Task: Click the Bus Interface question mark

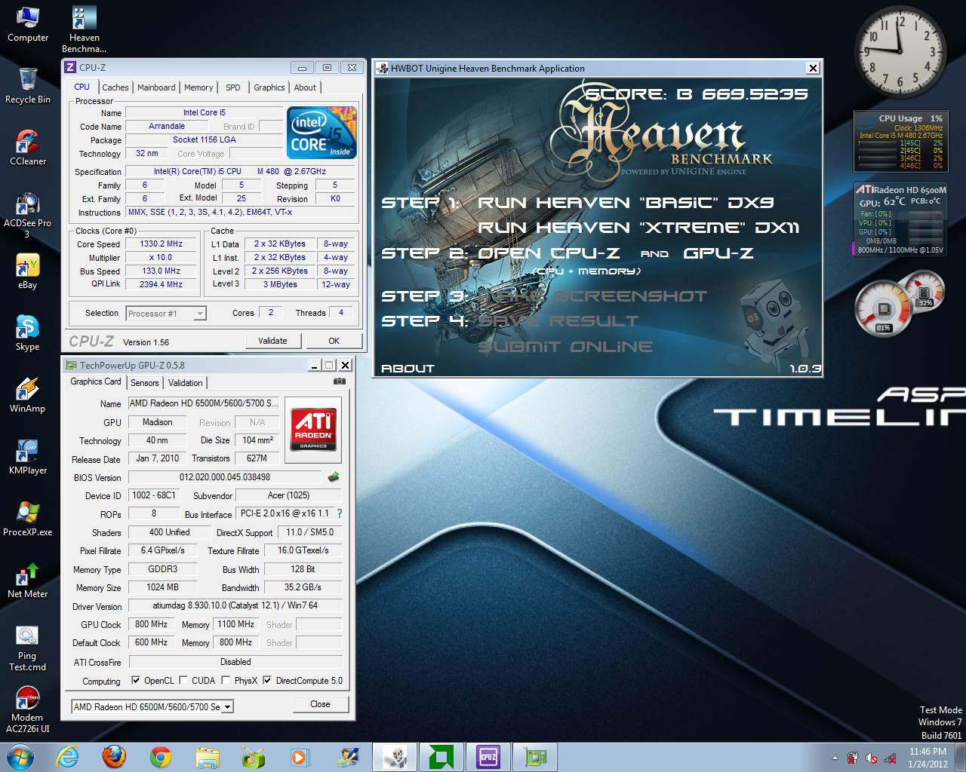Action: (x=340, y=513)
